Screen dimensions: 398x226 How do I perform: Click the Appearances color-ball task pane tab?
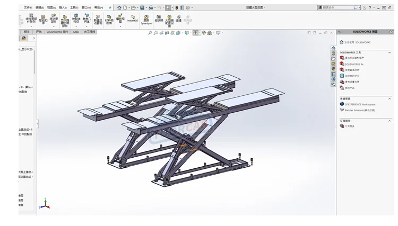(x=333, y=68)
